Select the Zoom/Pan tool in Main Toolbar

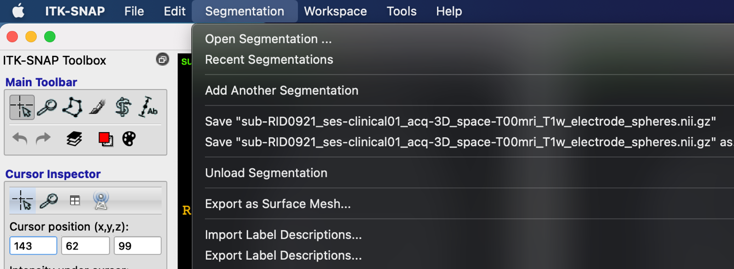tap(47, 107)
